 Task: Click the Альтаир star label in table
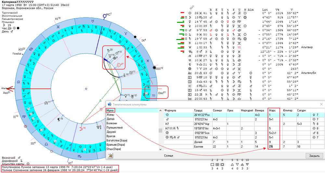[307, 47]
